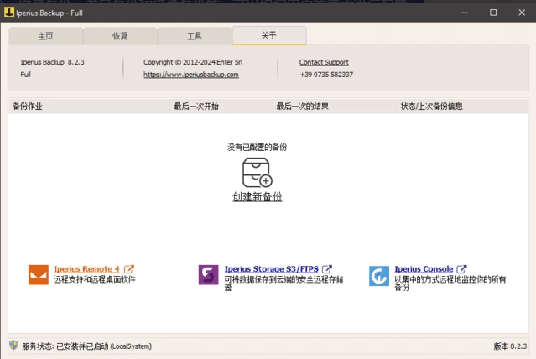Click the Iperius Backup title bar app icon
The width and height of the screenshot is (536, 359).
click(8, 12)
